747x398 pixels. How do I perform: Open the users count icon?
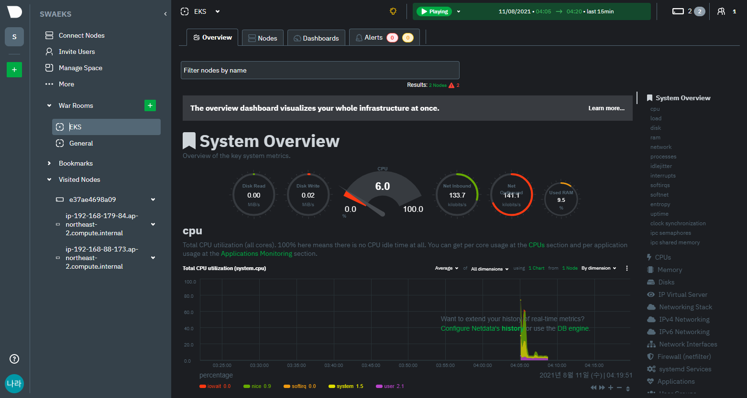(x=721, y=11)
